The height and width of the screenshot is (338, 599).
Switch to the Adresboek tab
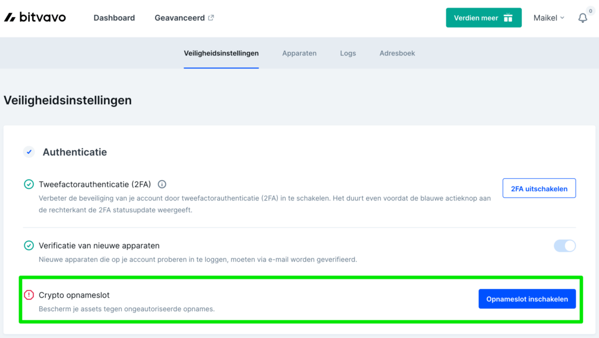coord(397,53)
